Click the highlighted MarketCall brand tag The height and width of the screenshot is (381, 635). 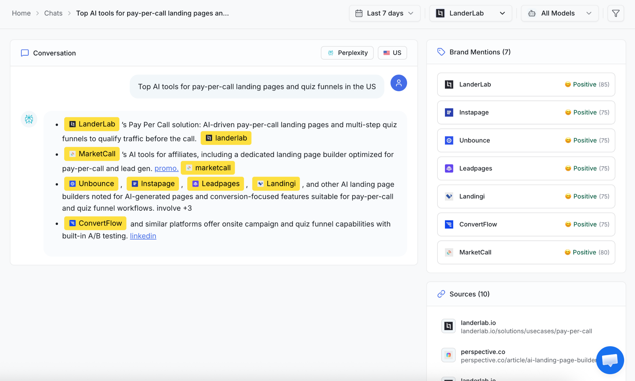[92, 154]
